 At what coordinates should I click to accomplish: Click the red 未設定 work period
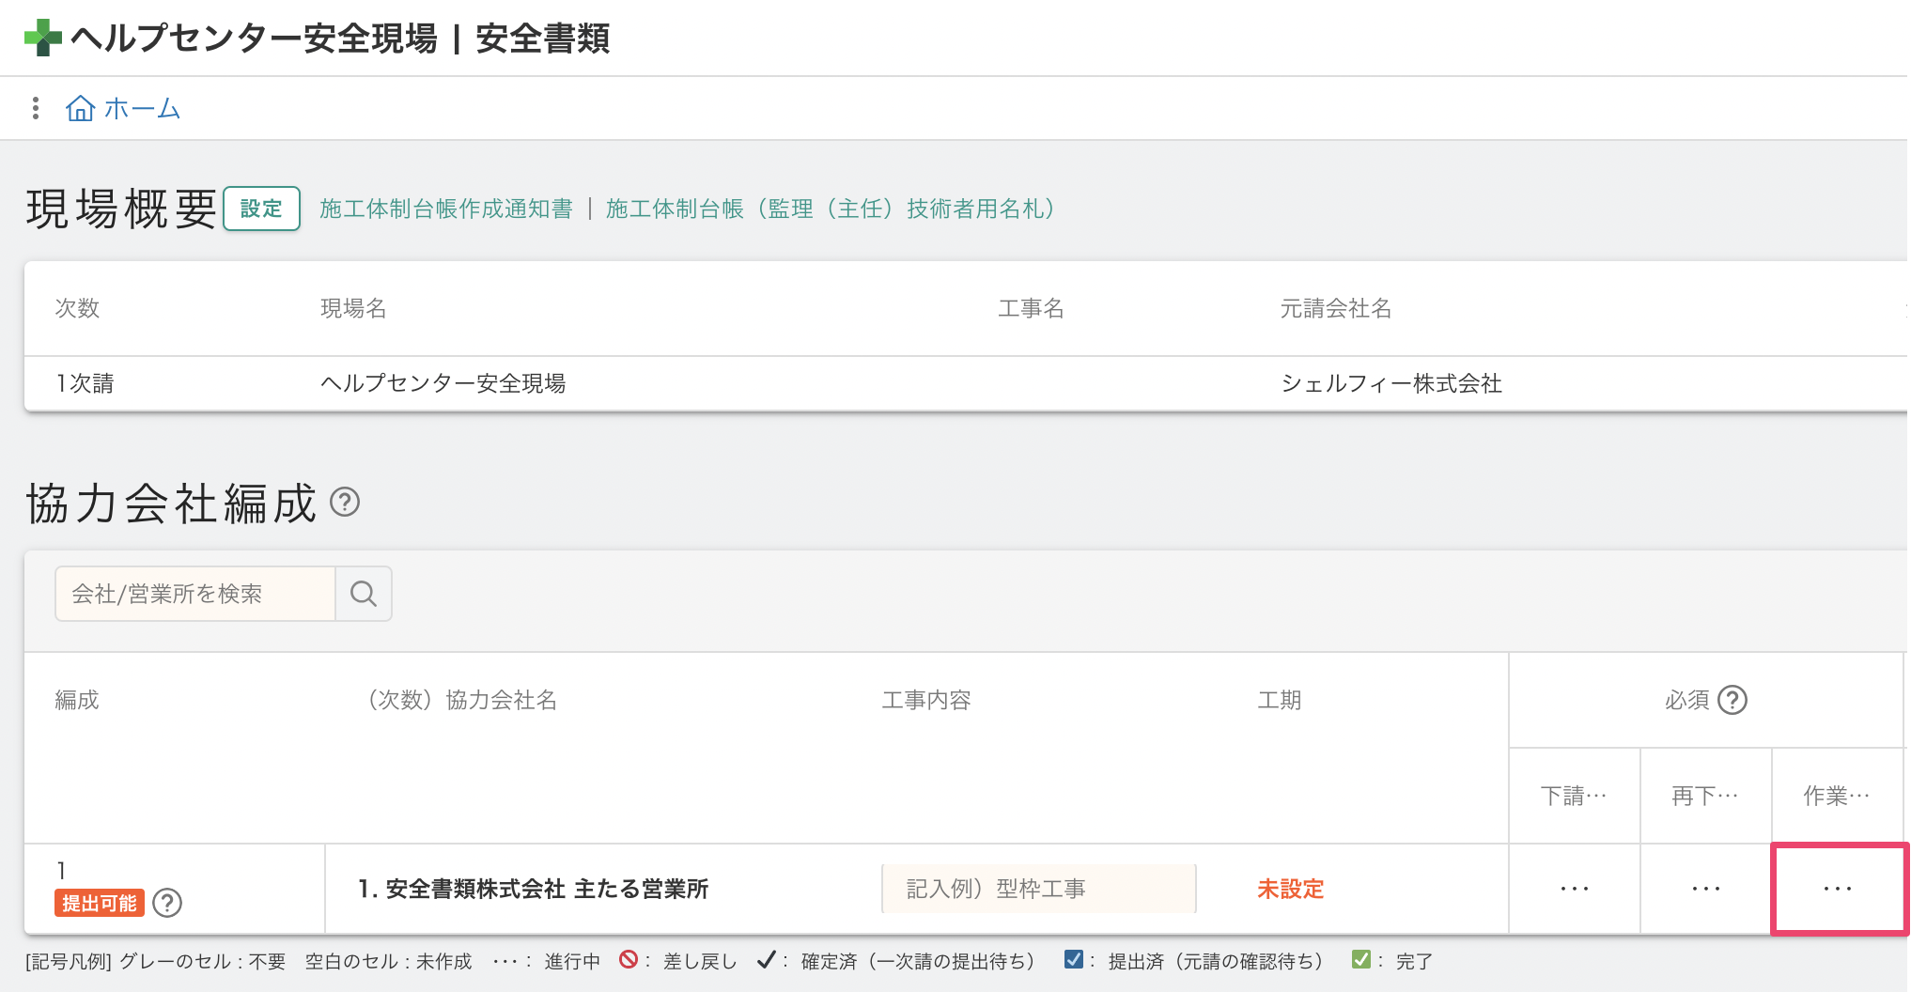click(1290, 889)
